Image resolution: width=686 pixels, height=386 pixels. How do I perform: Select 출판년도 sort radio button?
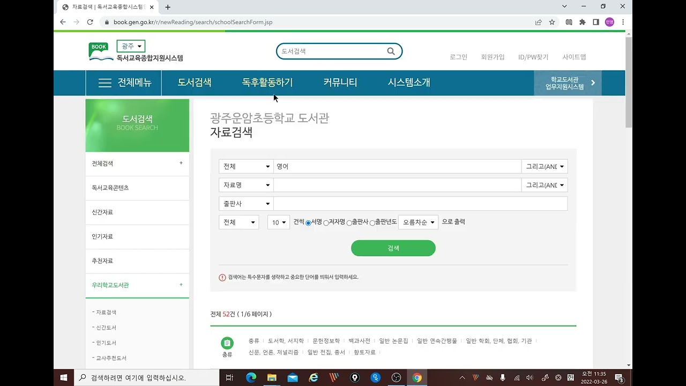pyautogui.click(x=372, y=222)
